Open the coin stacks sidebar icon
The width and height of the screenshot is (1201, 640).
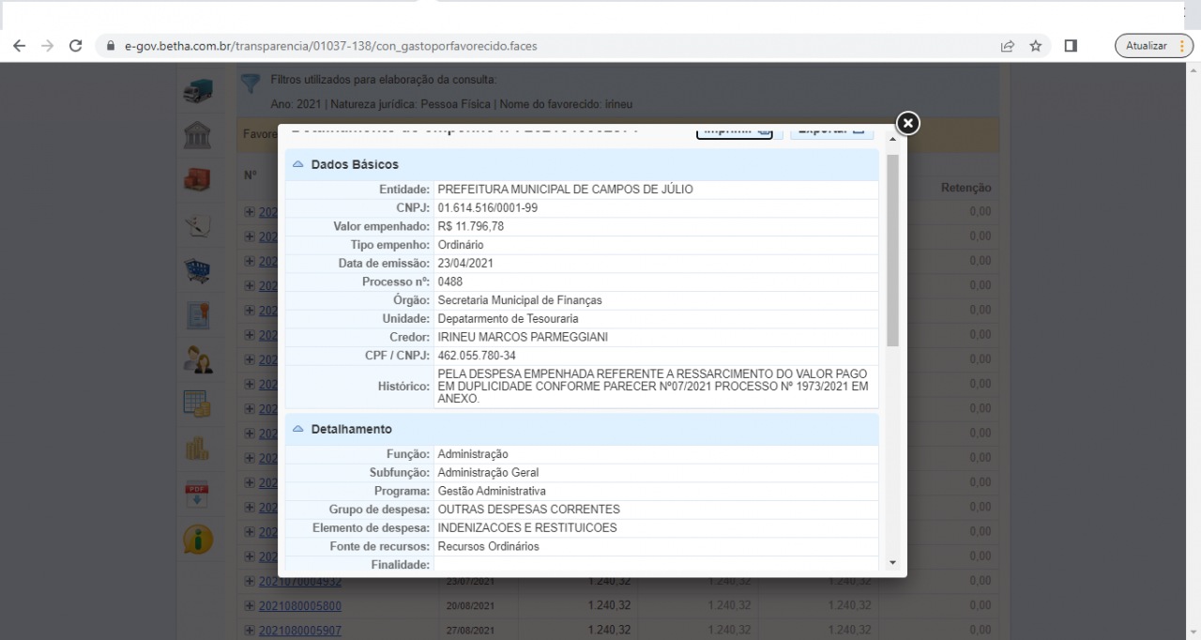click(197, 449)
